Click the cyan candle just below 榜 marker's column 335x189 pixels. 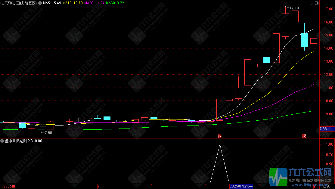pos(304,40)
